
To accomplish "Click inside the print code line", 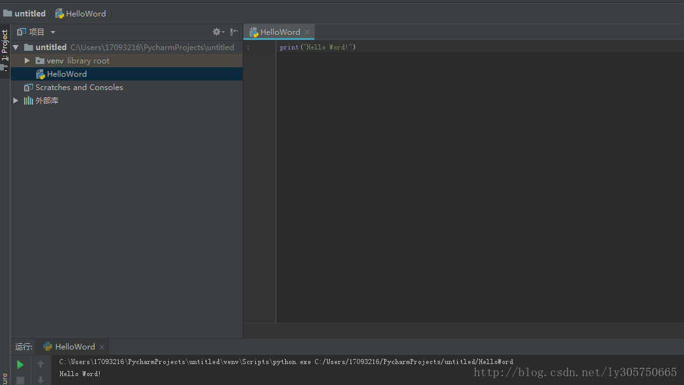I will 318,48.
